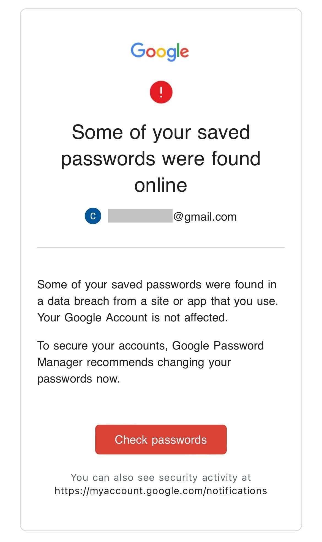Click "Your Google Account is not affected." sentence
The height and width of the screenshot is (542, 322).
(132, 318)
